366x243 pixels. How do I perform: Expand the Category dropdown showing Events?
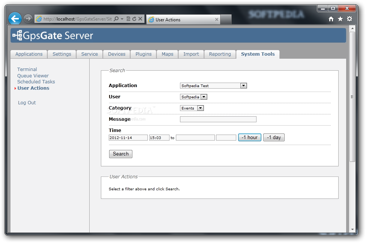pyautogui.click(x=192, y=108)
